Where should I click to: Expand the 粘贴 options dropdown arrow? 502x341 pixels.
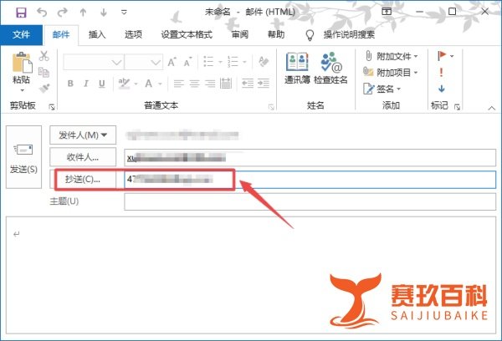pos(22,90)
